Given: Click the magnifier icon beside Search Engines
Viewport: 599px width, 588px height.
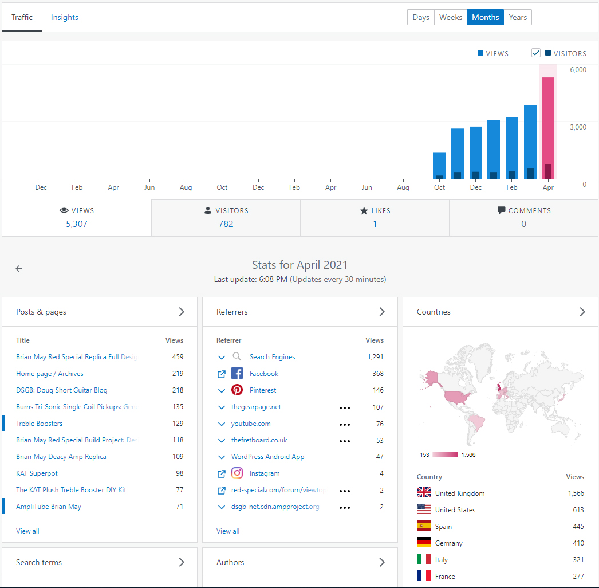Looking at the screenshot, I should tap(237, 357).
